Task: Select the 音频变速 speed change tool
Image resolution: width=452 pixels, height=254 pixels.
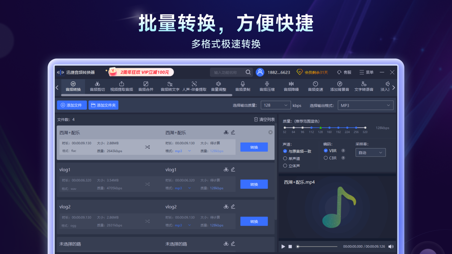Action: 315,86
